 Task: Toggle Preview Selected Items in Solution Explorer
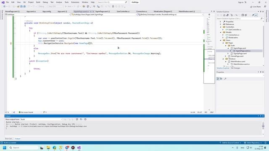coord(256,15)
